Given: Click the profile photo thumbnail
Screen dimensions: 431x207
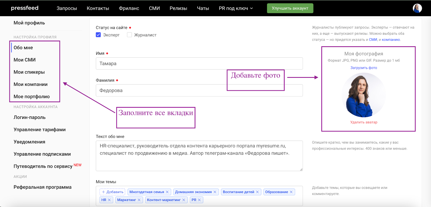Looking at the screenshot, I should point(363,95).
